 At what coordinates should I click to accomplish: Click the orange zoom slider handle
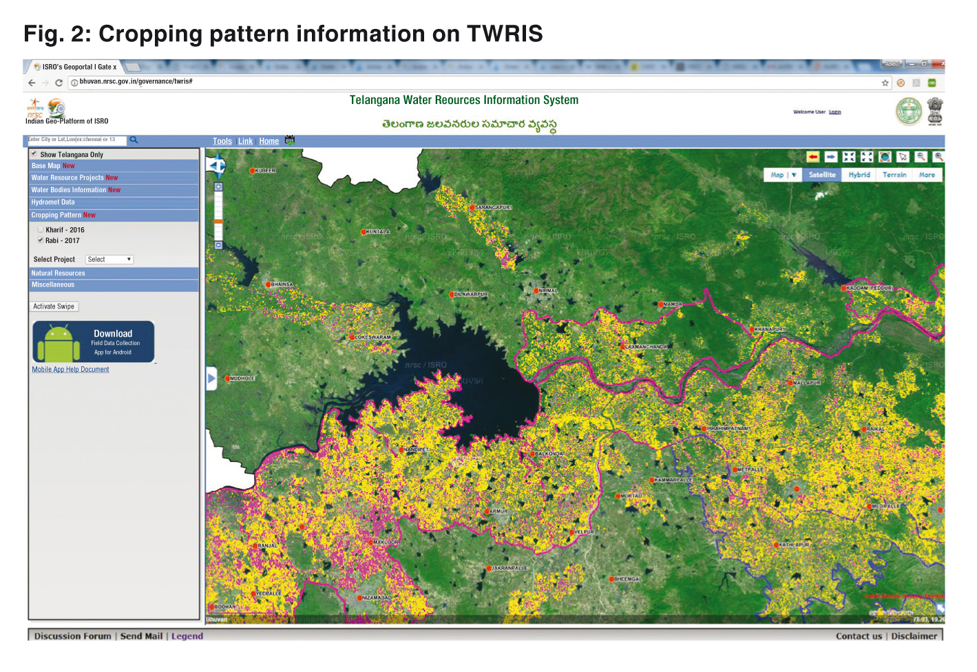pyautogui.click(x=218, y=222)
